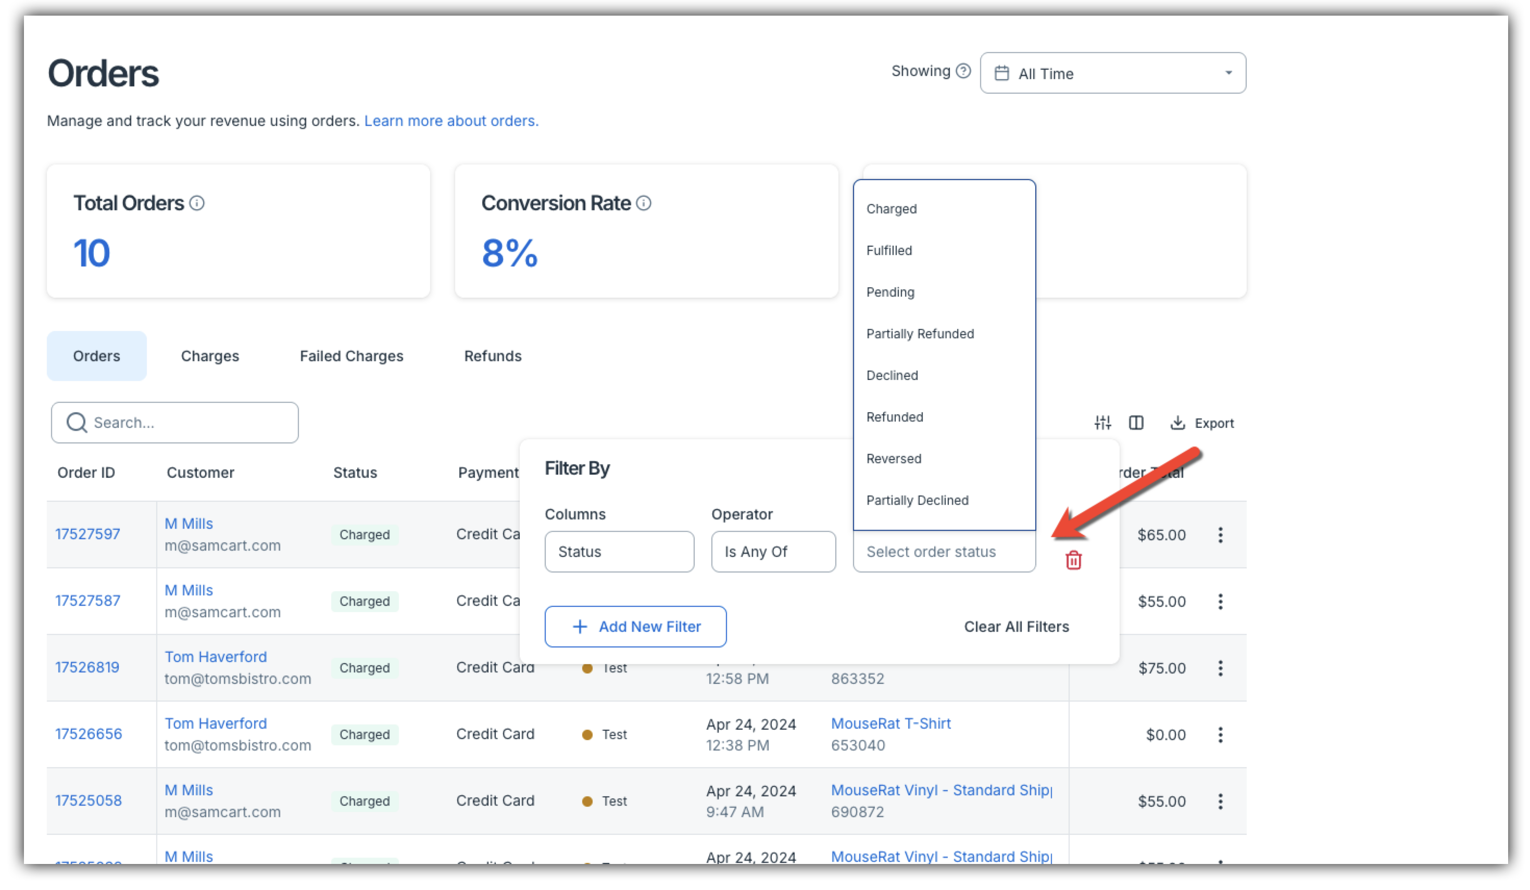This screenshot has height=890, width=1530.
Task: Click the Conversion Rate info icon
Action: pos(644,203)
